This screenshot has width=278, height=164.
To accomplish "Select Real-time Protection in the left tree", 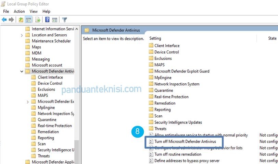I will 55,126.
